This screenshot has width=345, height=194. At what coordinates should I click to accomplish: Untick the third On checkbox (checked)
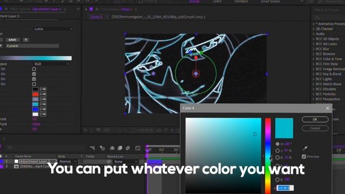tap(34, 79)
